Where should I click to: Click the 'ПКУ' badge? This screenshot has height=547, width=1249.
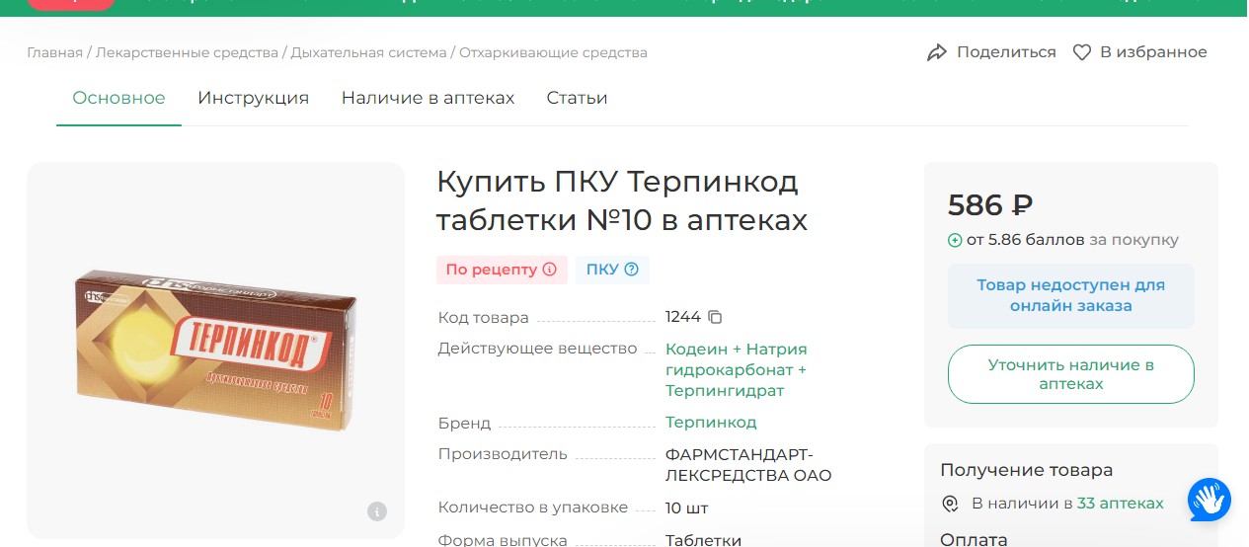(612, 270)
